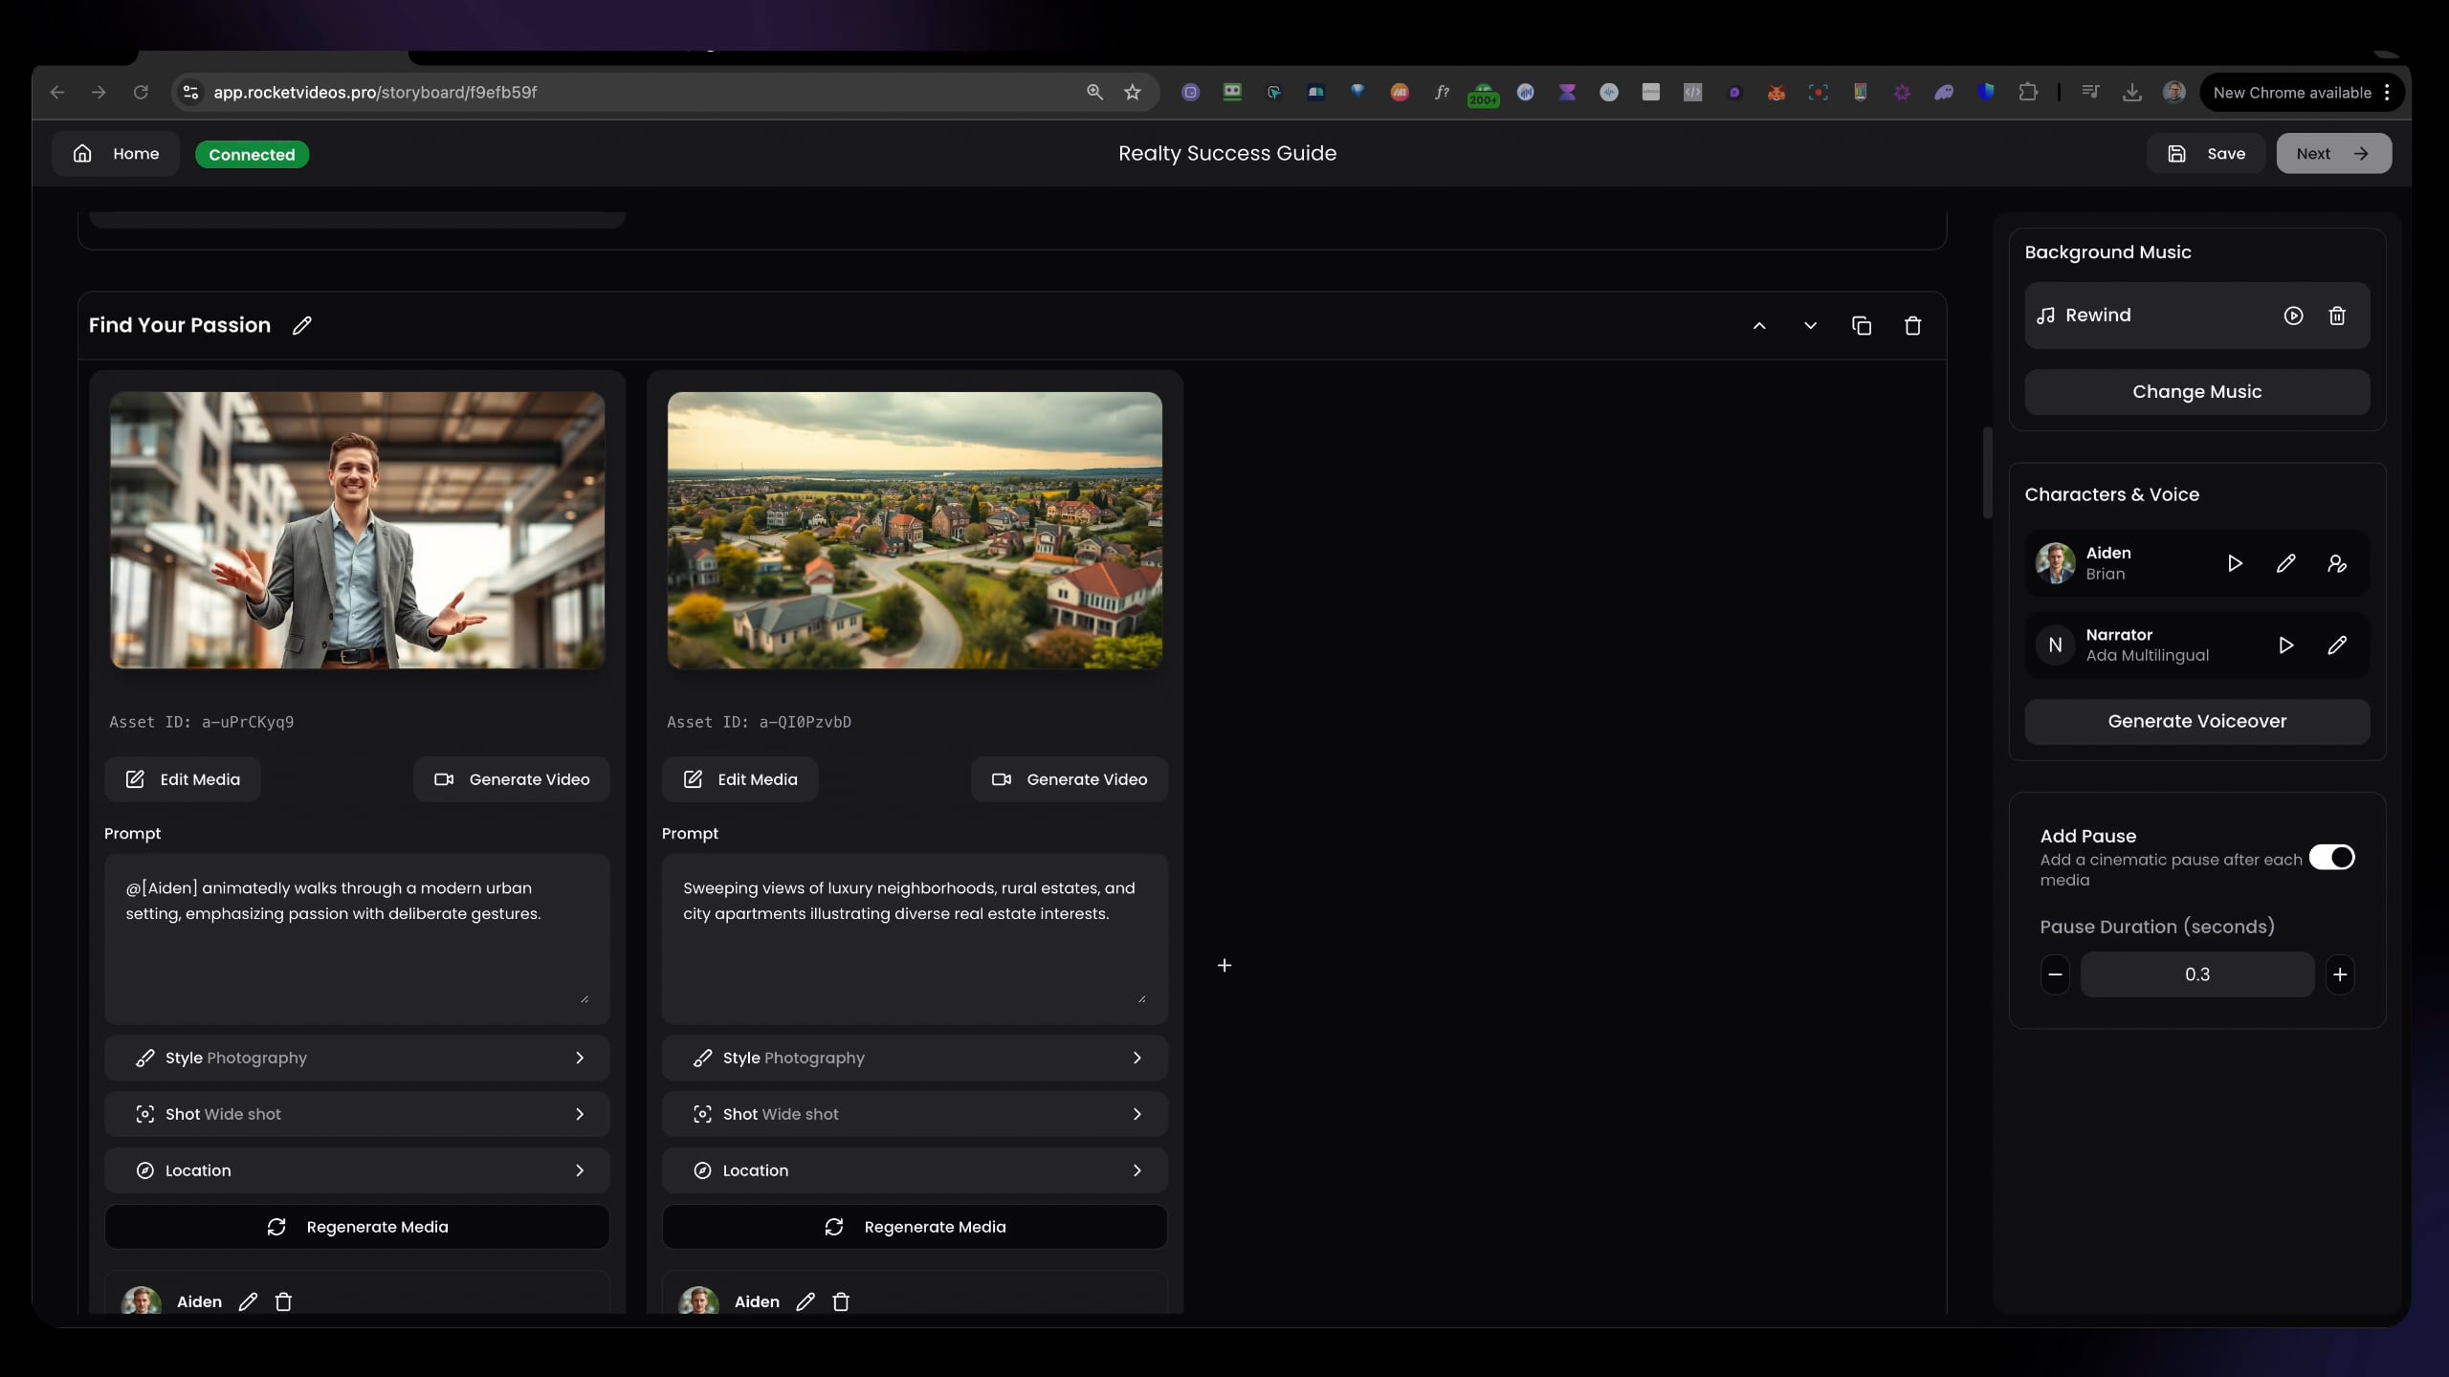Click Generate Voiceover

pyautogui.click(x=2196, y=722)
